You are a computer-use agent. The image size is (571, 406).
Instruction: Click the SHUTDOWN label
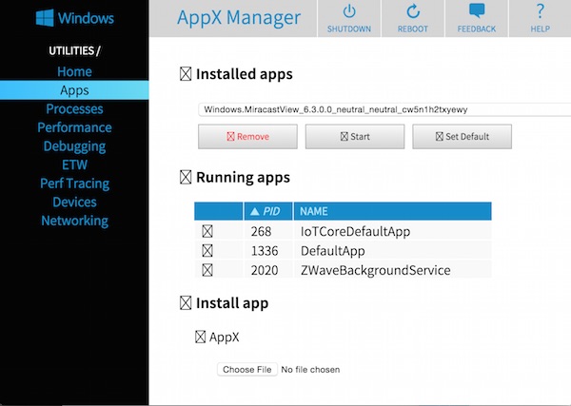click(349, 29)
